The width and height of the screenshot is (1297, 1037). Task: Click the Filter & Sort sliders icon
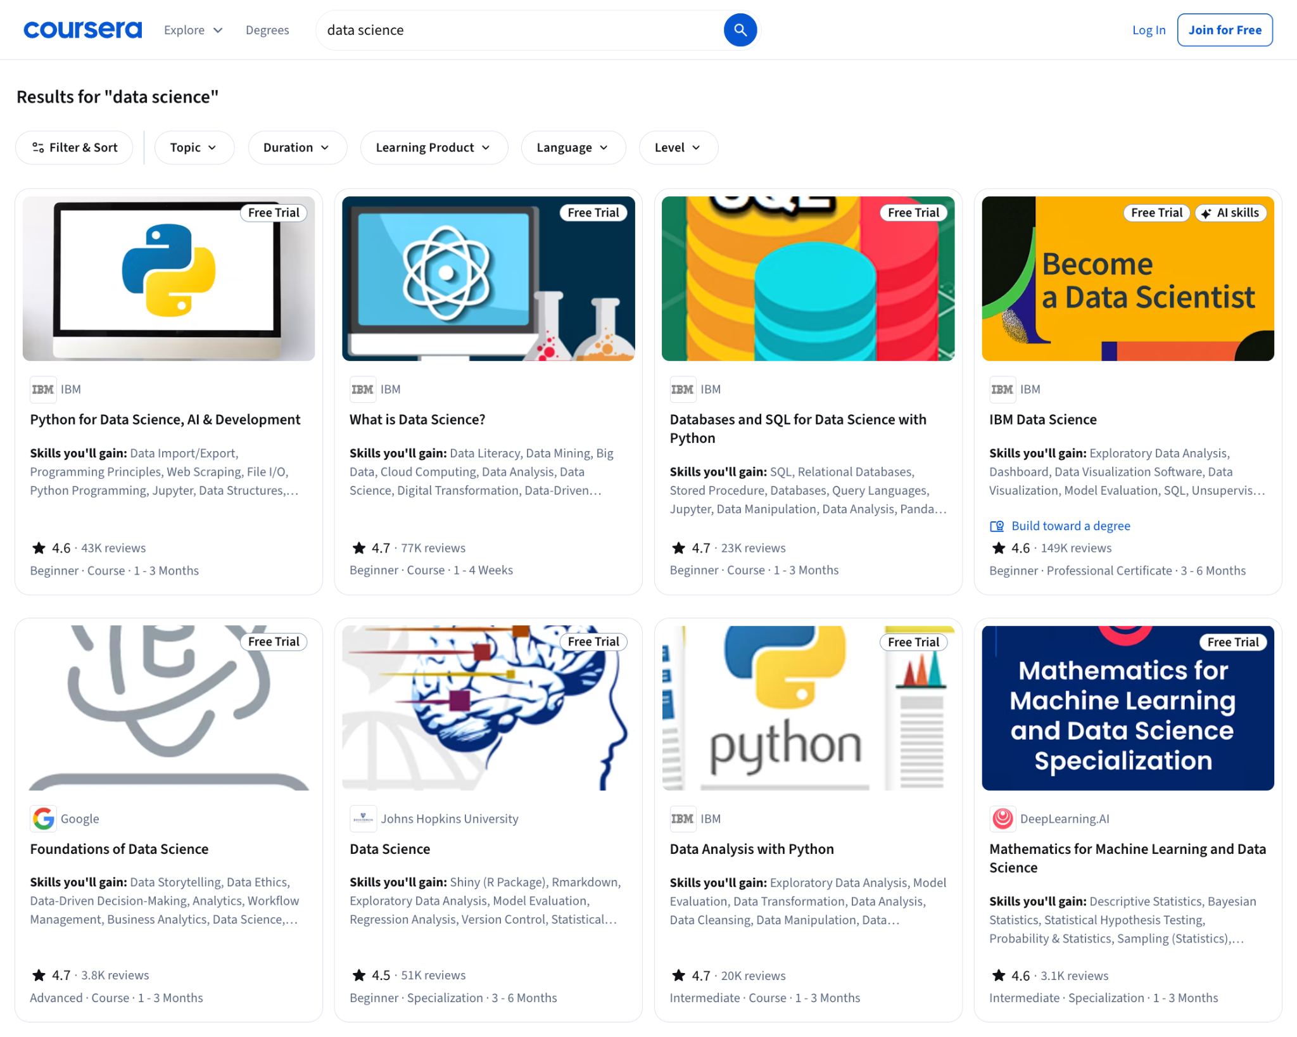37,147
